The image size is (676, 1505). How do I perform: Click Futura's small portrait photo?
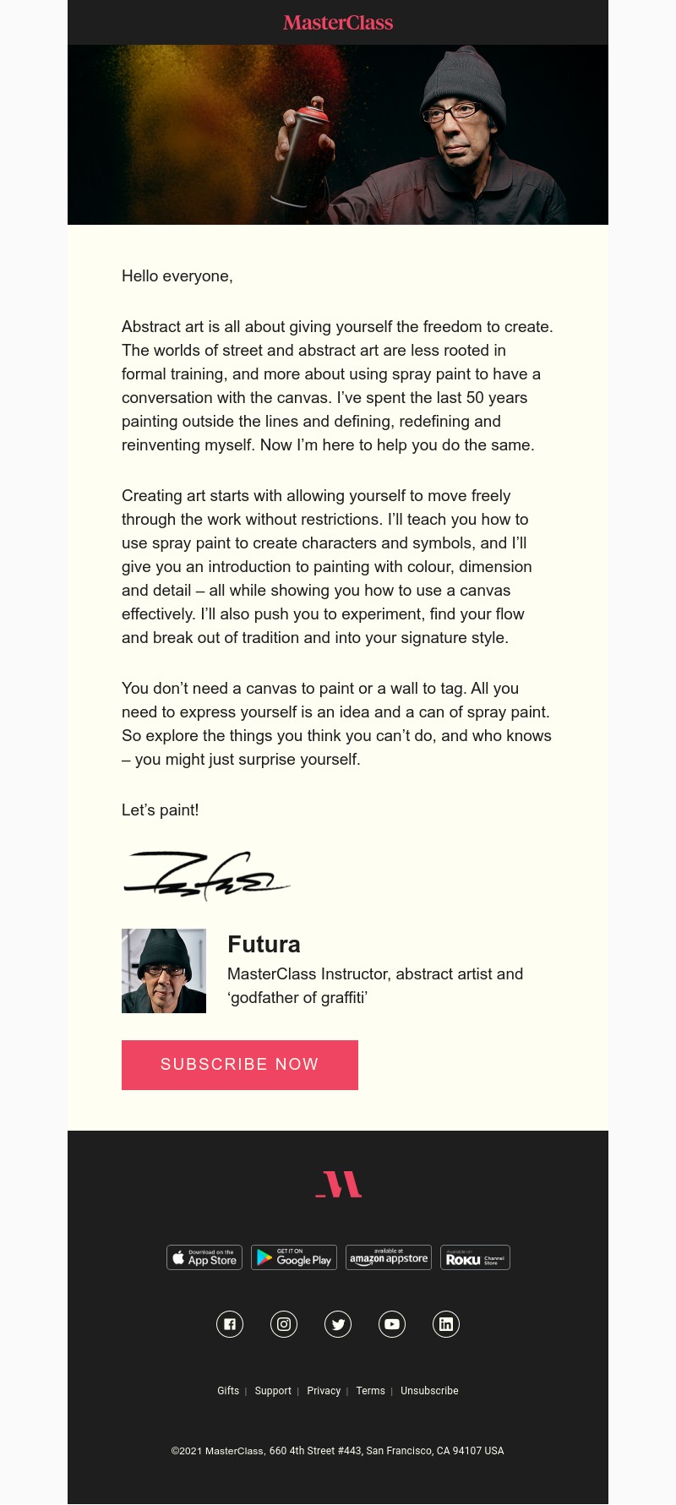(x=164, y=971)
